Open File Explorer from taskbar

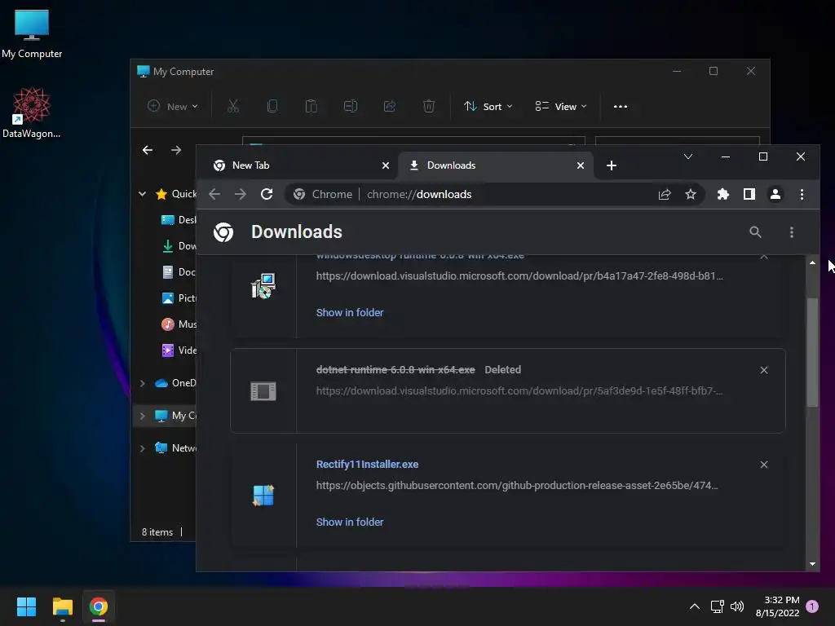click(62, 606)
